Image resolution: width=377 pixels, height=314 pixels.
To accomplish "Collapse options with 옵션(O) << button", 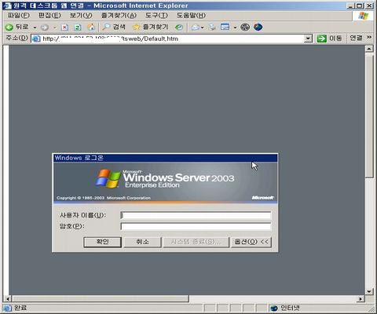I will 251,242.
